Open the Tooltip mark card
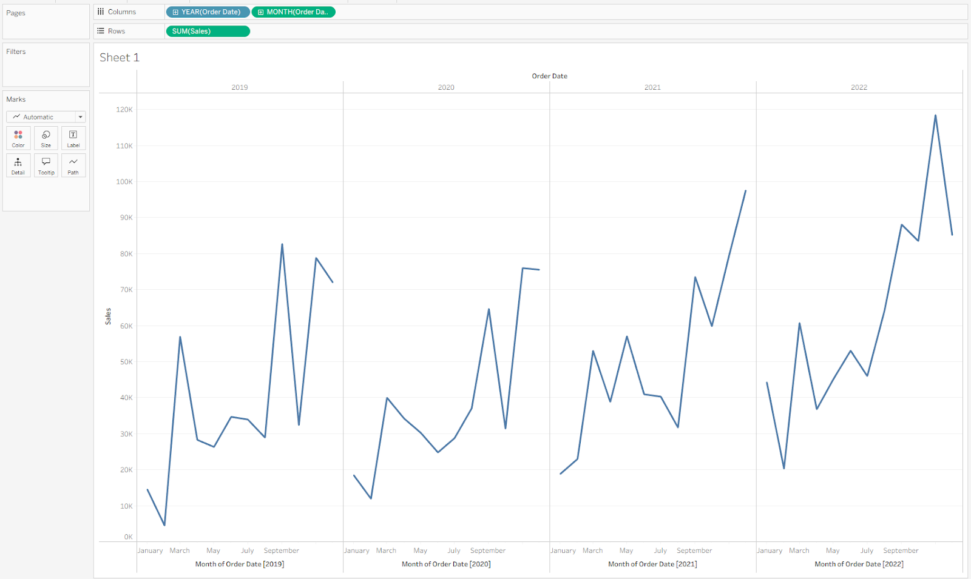This screenshot has height=579, width=971. [x=46, y=165]
